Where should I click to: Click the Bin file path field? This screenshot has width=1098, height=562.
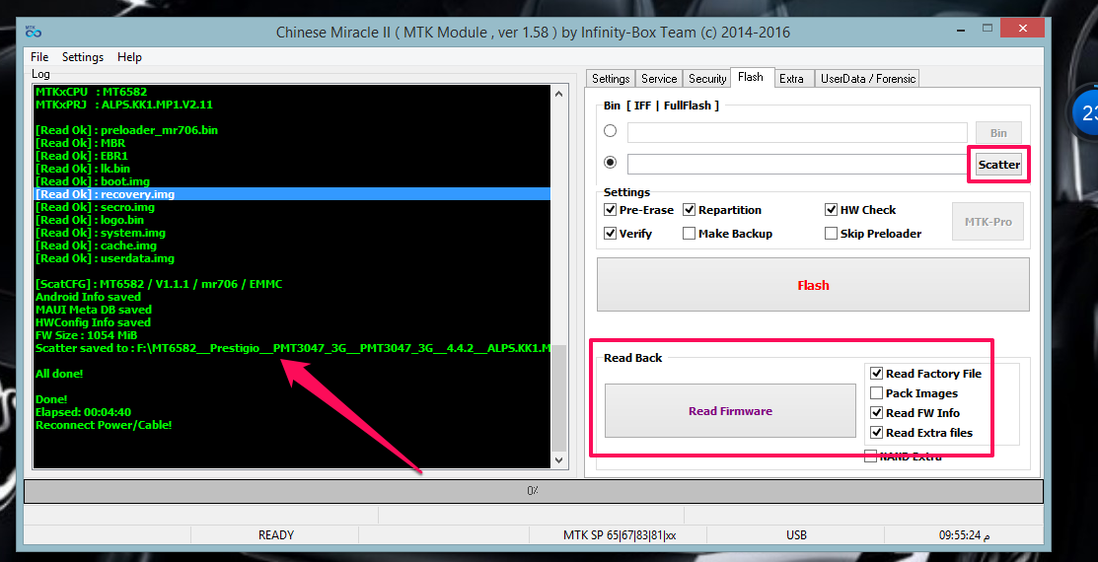click(x=797, y=132)
